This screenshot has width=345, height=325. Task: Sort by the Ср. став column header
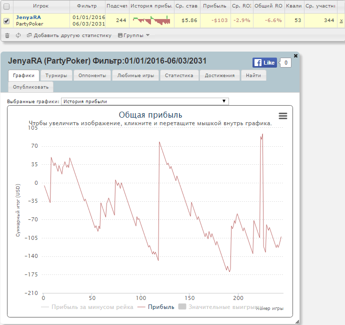click(187, 6)
